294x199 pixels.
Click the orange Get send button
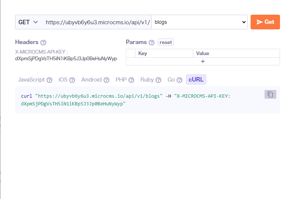click(x=265, y=22)
